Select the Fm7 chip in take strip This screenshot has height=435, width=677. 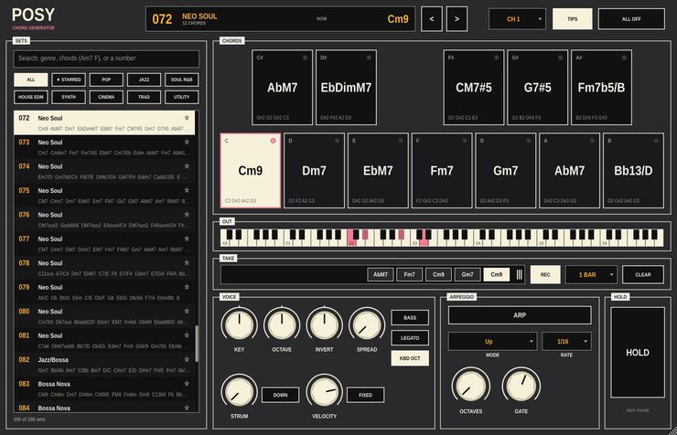pos(409,275)
